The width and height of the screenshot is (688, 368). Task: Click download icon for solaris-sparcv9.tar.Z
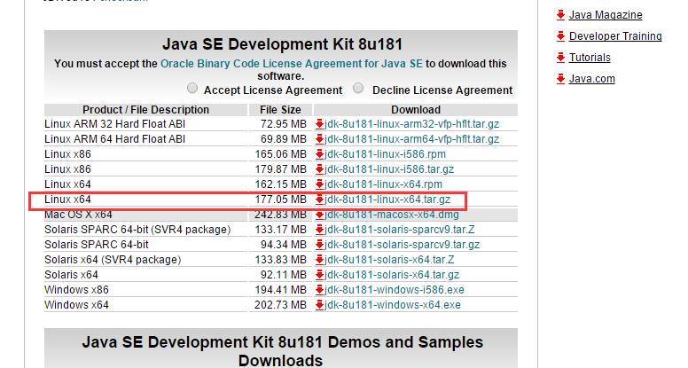pyautogui.click(x=319, y=230)
